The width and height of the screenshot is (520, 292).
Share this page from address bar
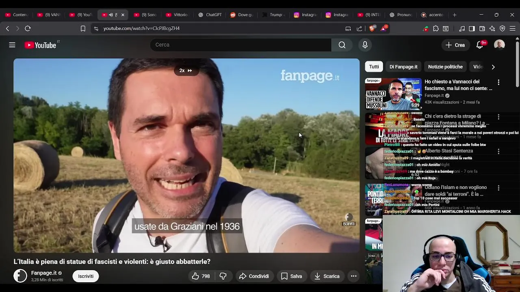[x=360, y=28]
